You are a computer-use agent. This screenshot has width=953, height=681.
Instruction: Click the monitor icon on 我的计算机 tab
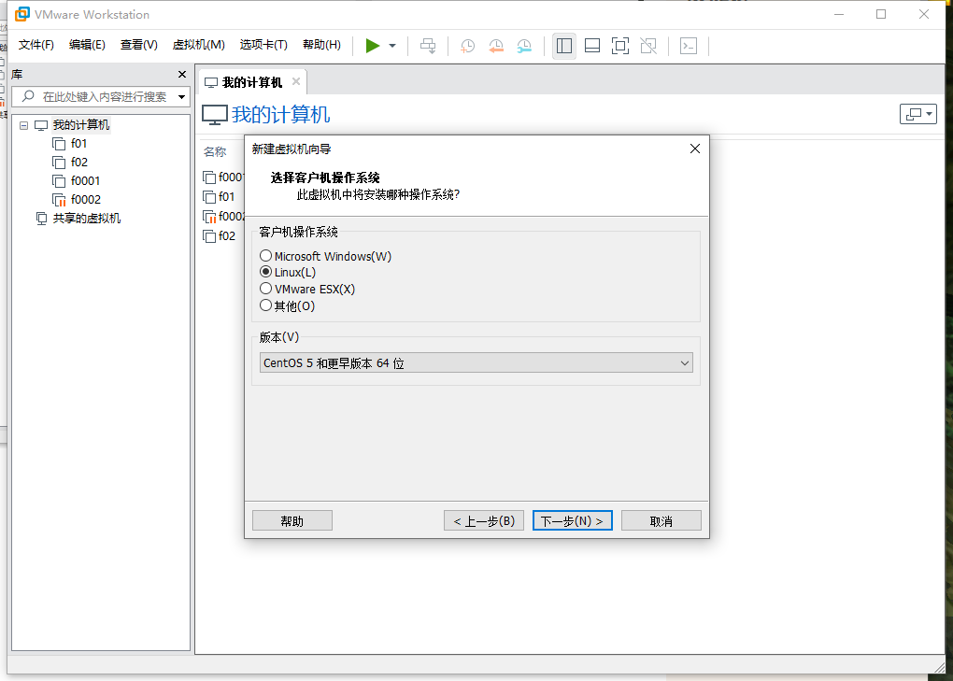click(x=211, y=82)
